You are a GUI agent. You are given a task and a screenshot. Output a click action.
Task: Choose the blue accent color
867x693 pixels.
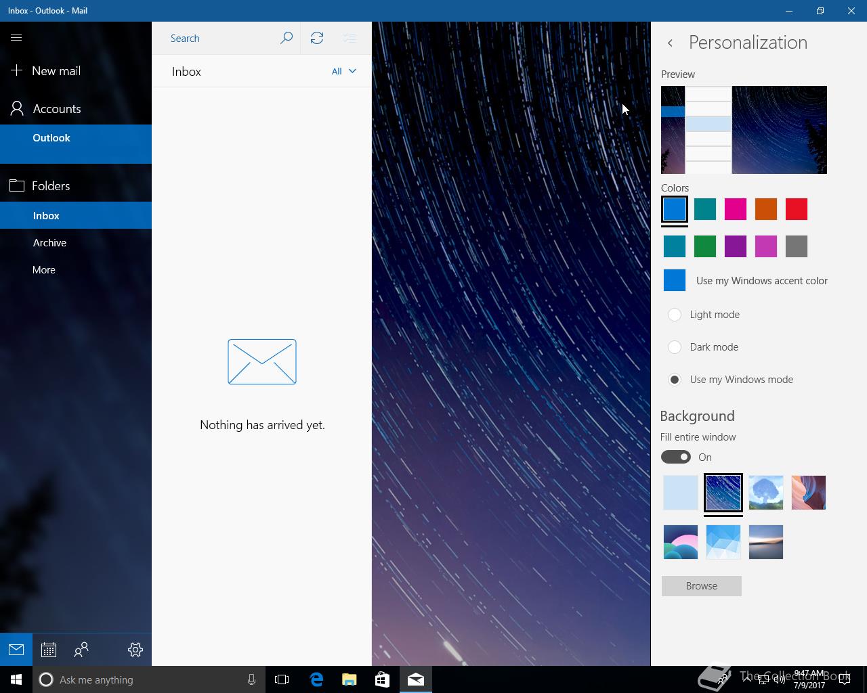[675, 209]
